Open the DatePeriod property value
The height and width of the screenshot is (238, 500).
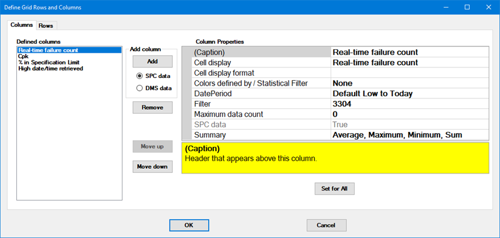(x=408, y=93)
